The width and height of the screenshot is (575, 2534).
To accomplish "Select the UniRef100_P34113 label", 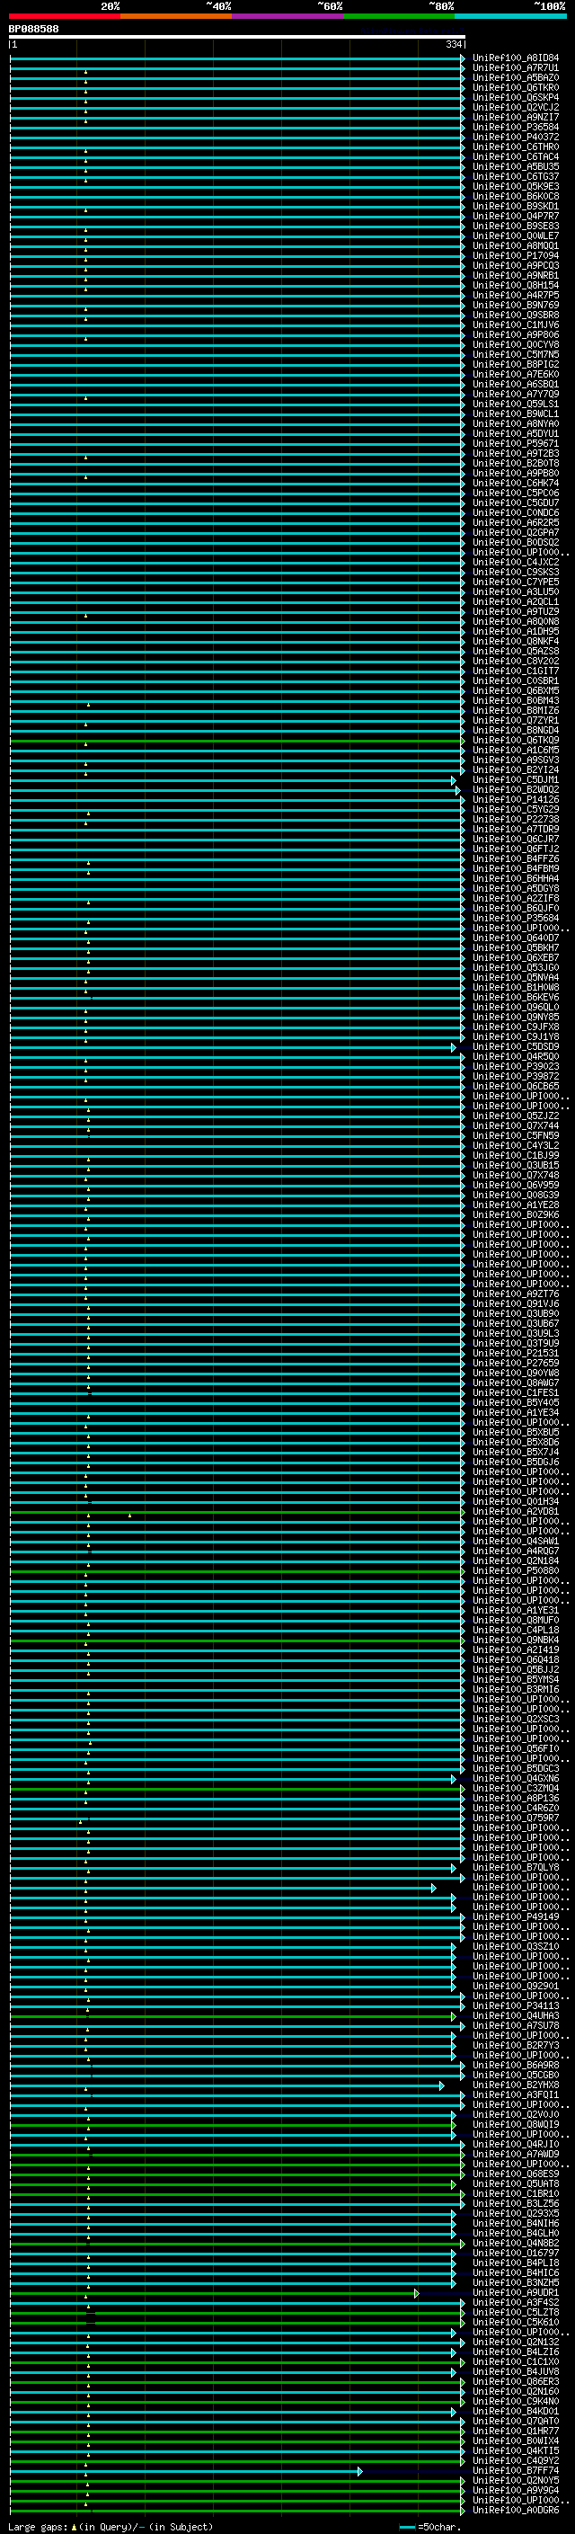I will click(x=516, y=2005).
